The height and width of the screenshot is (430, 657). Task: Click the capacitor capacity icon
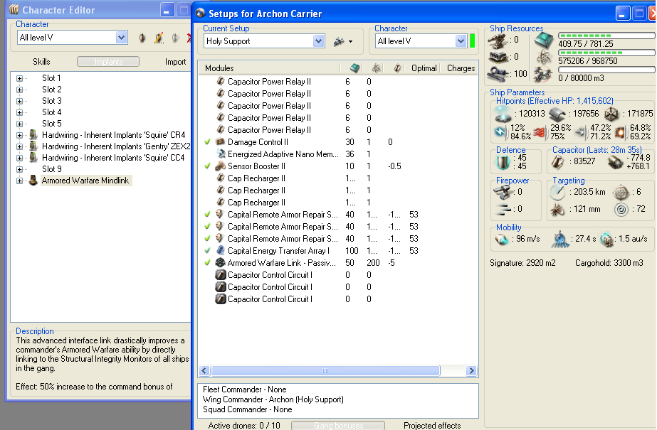(557, 162)
